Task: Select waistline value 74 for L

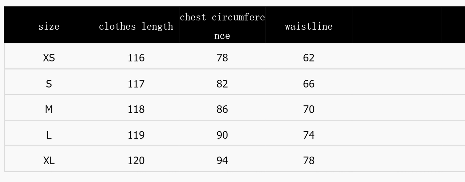Action: point(309,136)
